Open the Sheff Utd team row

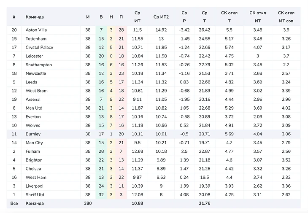35,195
